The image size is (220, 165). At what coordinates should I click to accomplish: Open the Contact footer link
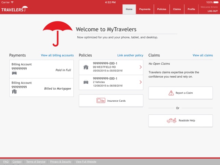(17, 162)
